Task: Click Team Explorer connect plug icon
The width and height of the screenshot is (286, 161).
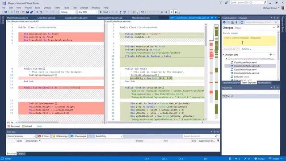Action: (236, 22)
